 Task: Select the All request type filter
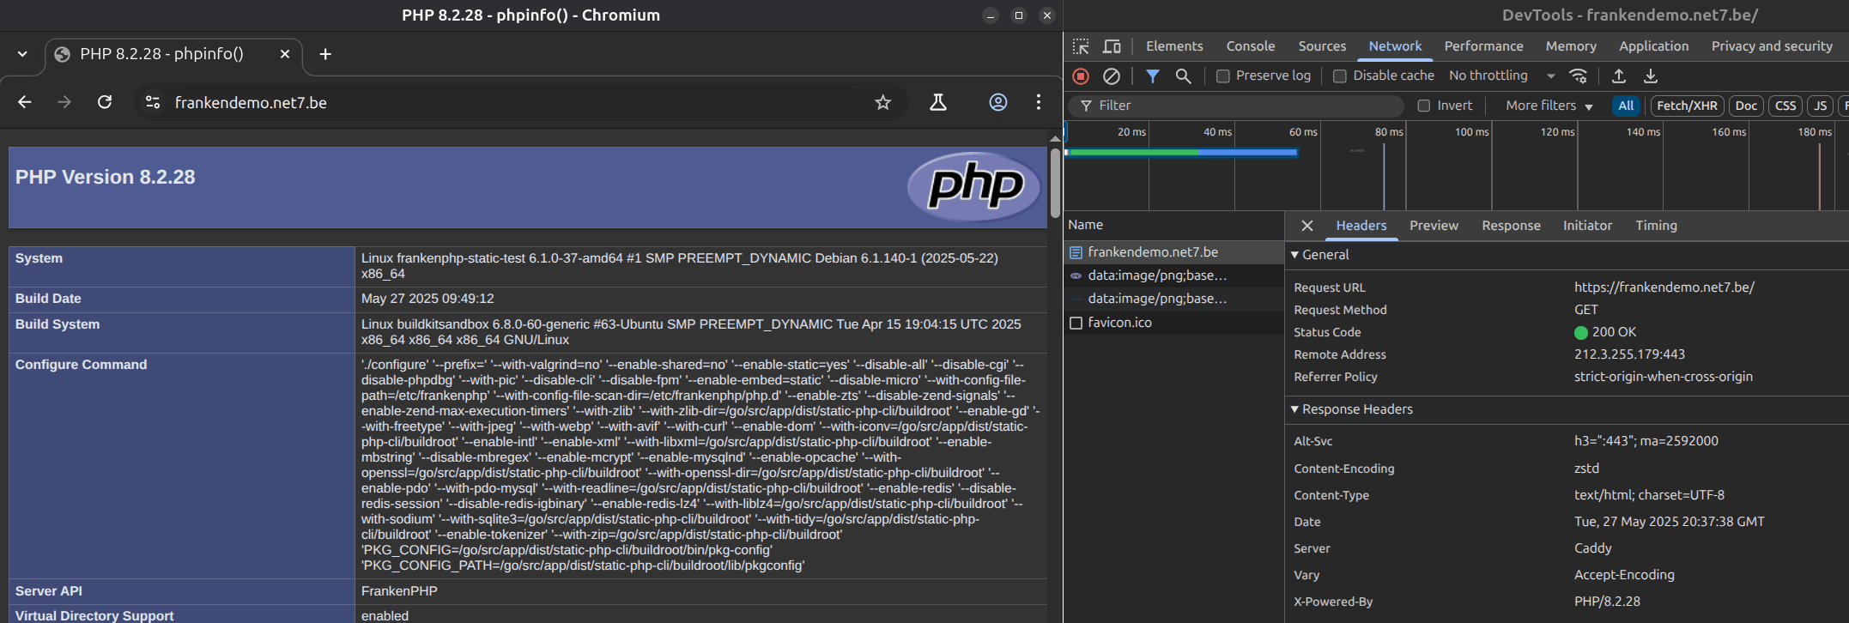coord(1626,106)
